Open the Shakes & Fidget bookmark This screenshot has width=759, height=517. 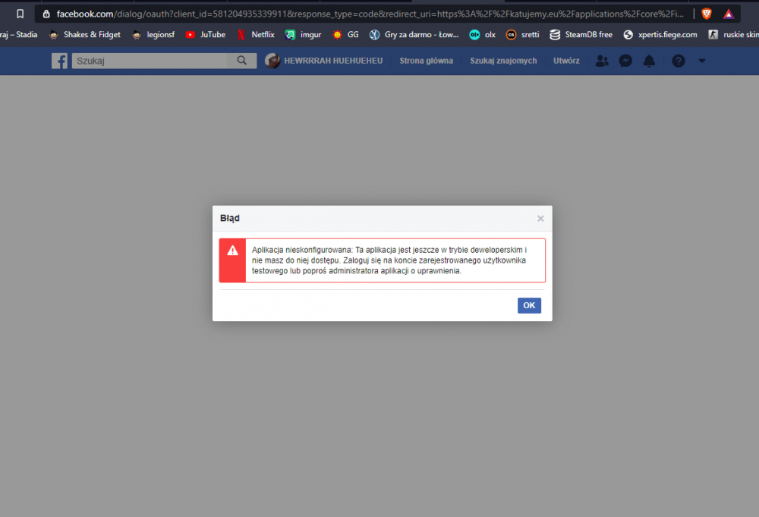(x=85, y=34)
